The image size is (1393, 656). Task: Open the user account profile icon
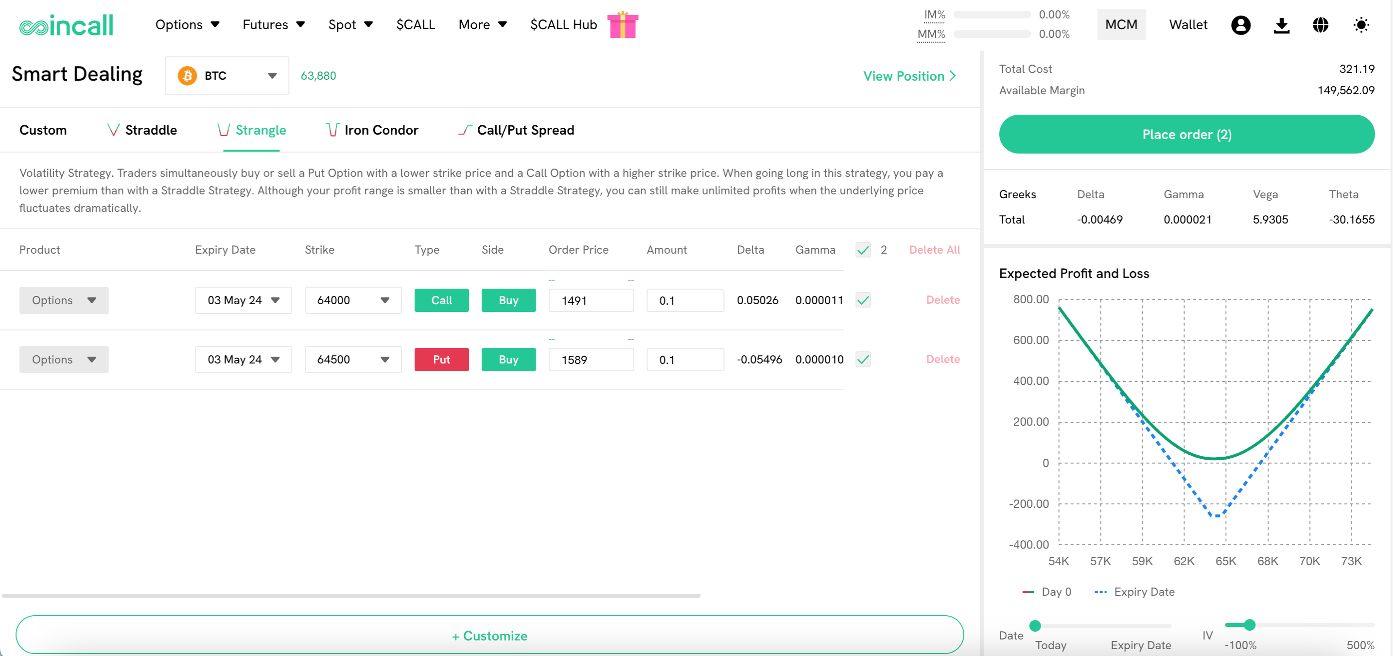[x=1240, y=25]
